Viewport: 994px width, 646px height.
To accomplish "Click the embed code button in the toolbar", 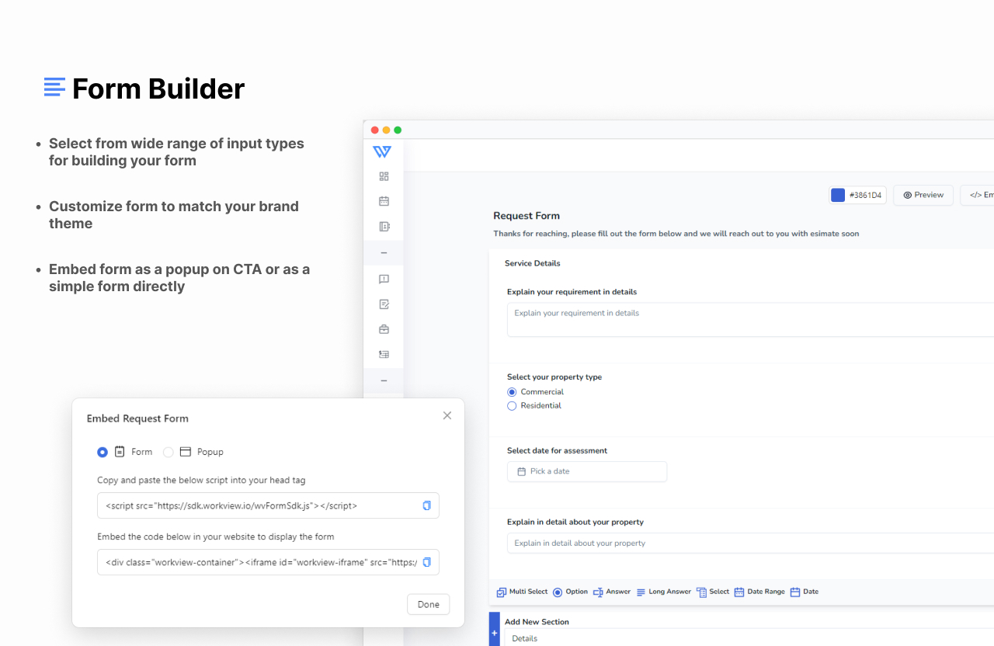I will tap(978, 195).
